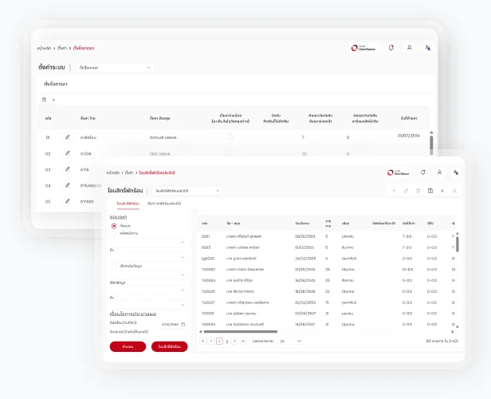
Task: Click the search magnifier icon in front toolbar
Action: (454, 191)
